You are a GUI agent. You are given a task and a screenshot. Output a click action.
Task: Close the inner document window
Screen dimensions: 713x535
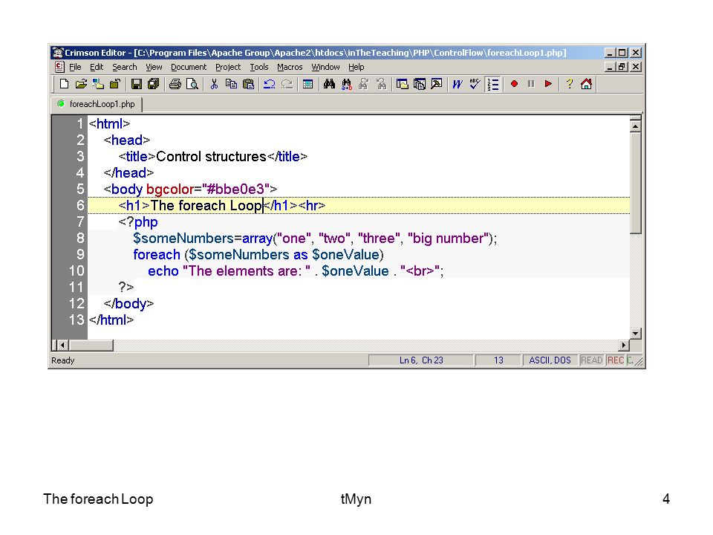637,67
